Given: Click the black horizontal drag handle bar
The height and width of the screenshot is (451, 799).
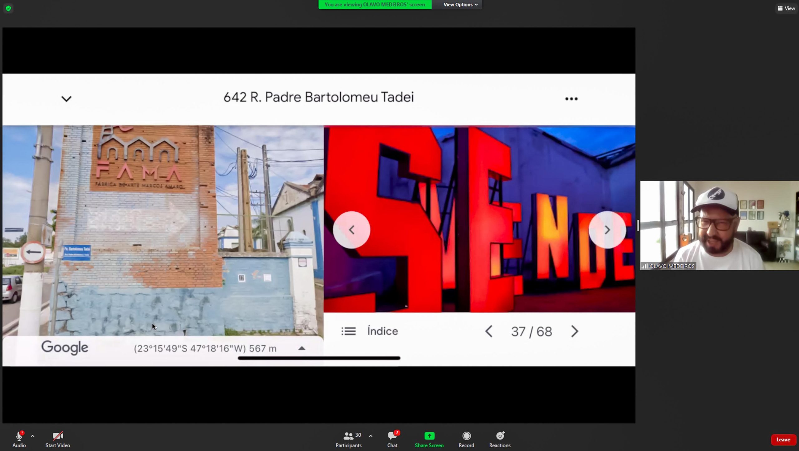Looking at the screenshot, I should tap(319, 358).
